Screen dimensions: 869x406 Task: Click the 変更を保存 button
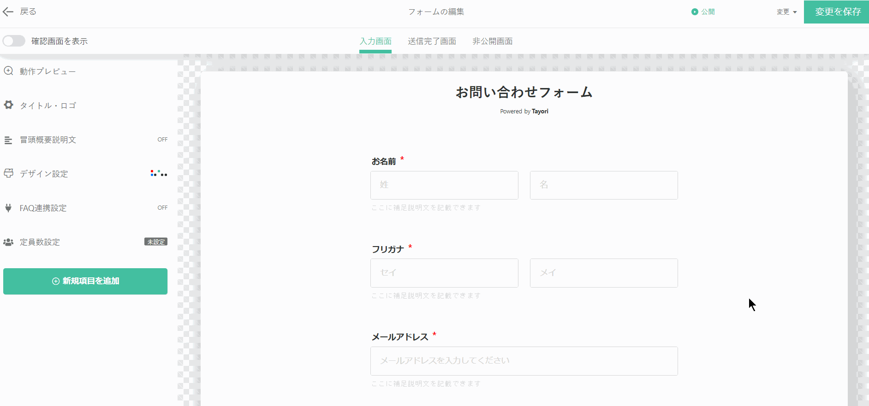click(x=837, y=12)
